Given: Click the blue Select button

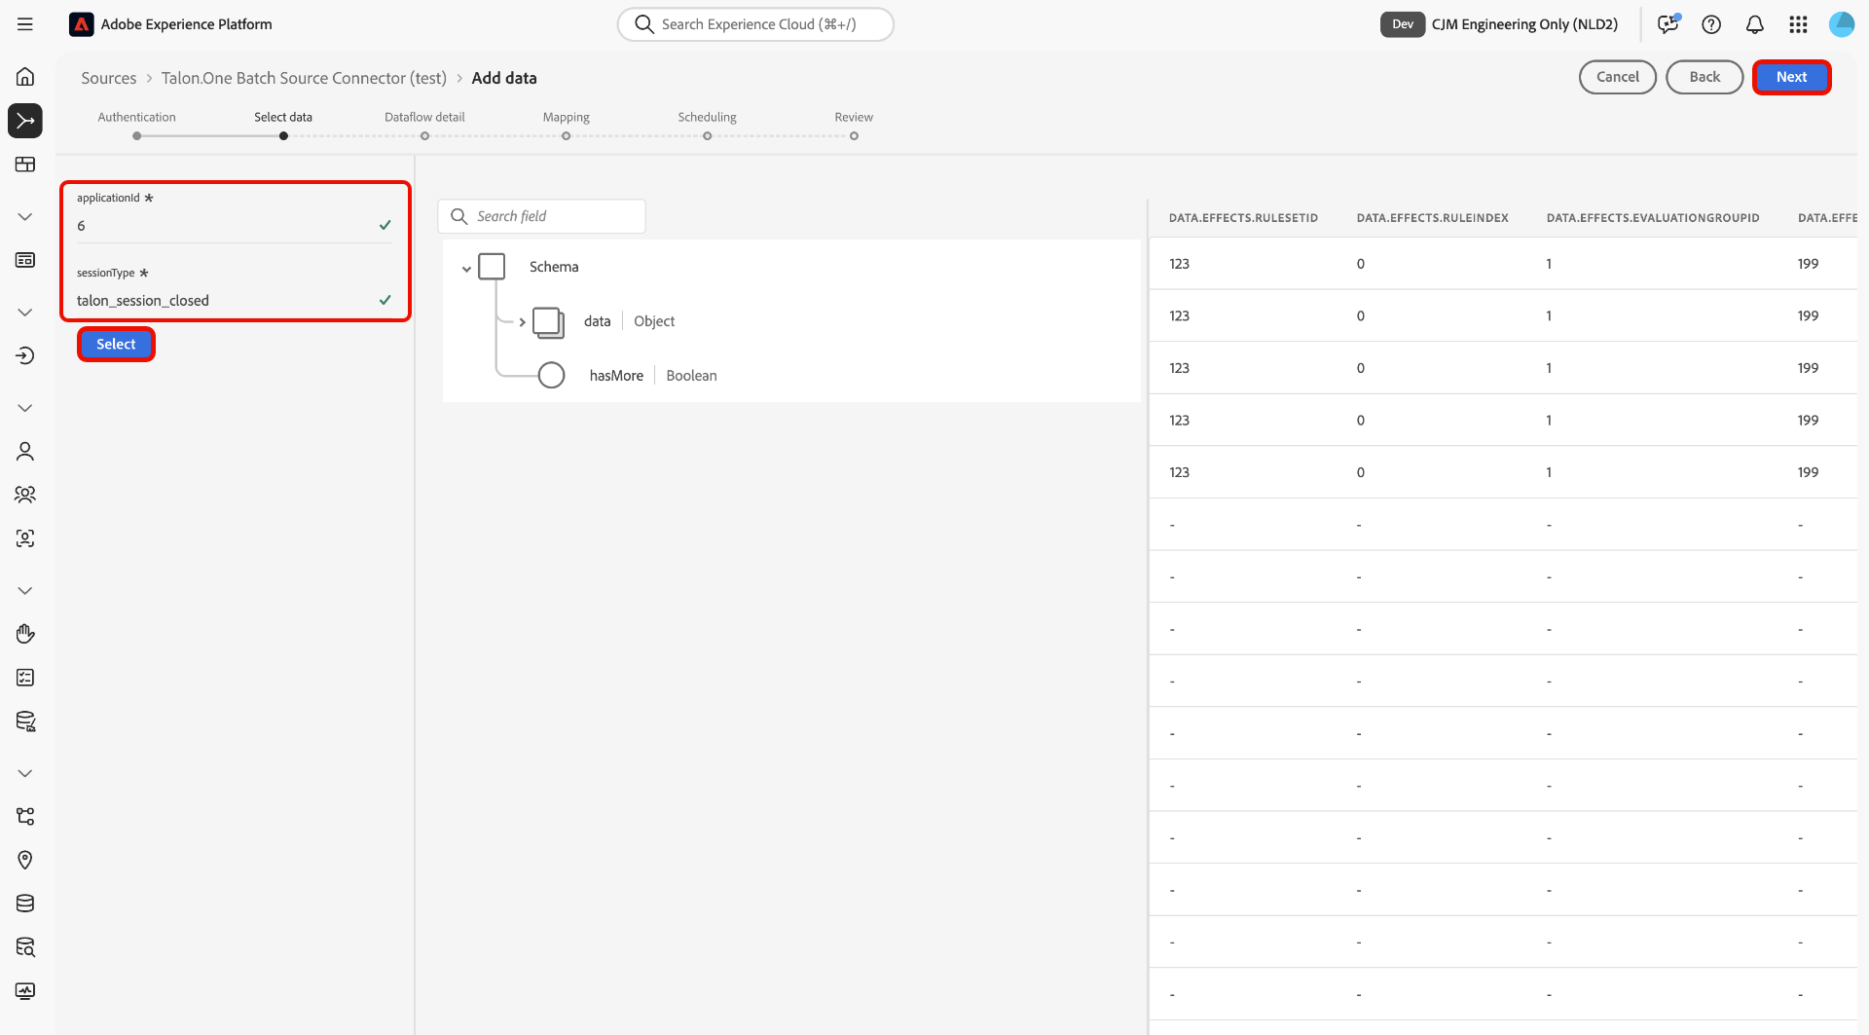Looking at the screenshot, I should click(116, 345).
